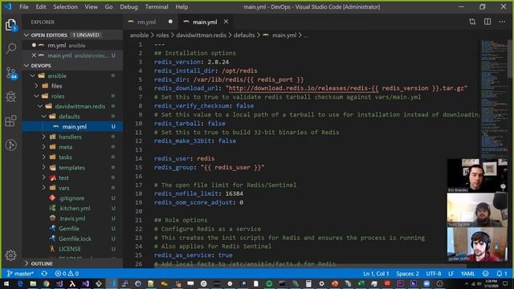Change language mode via YAML
514x289 pixels.
[467, 273]
